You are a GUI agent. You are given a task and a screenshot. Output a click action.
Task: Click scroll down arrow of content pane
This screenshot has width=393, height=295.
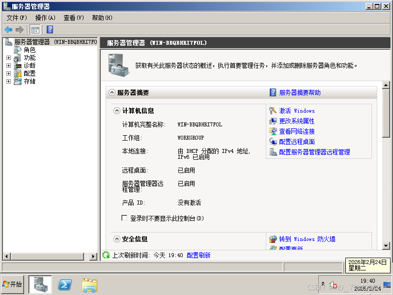tap(386, 246)
